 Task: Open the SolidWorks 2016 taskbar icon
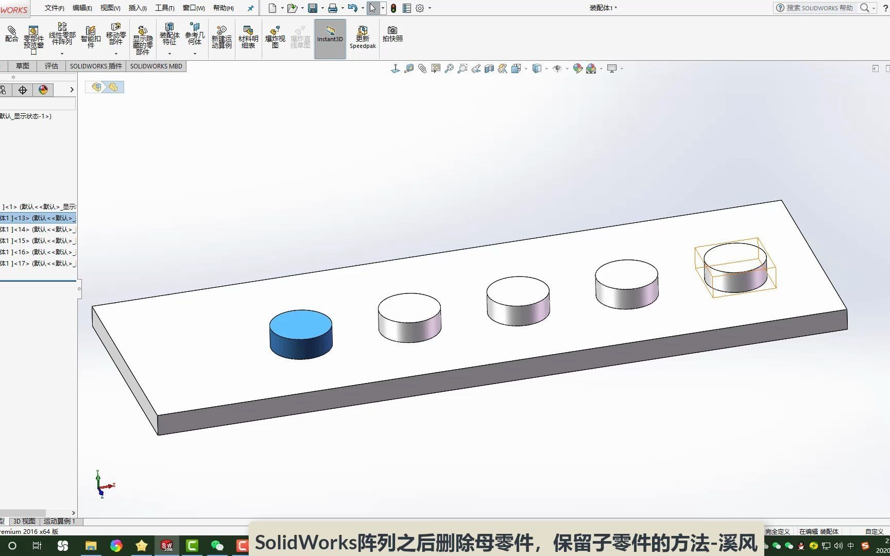pos(166,545)
